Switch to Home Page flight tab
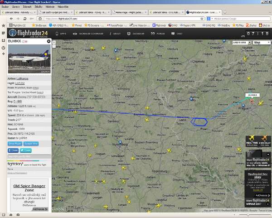This screenshot has height=218, width=272. pyautogui.click(x=129, y=12)
